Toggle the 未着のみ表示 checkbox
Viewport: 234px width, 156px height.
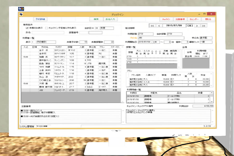point(27,28)
